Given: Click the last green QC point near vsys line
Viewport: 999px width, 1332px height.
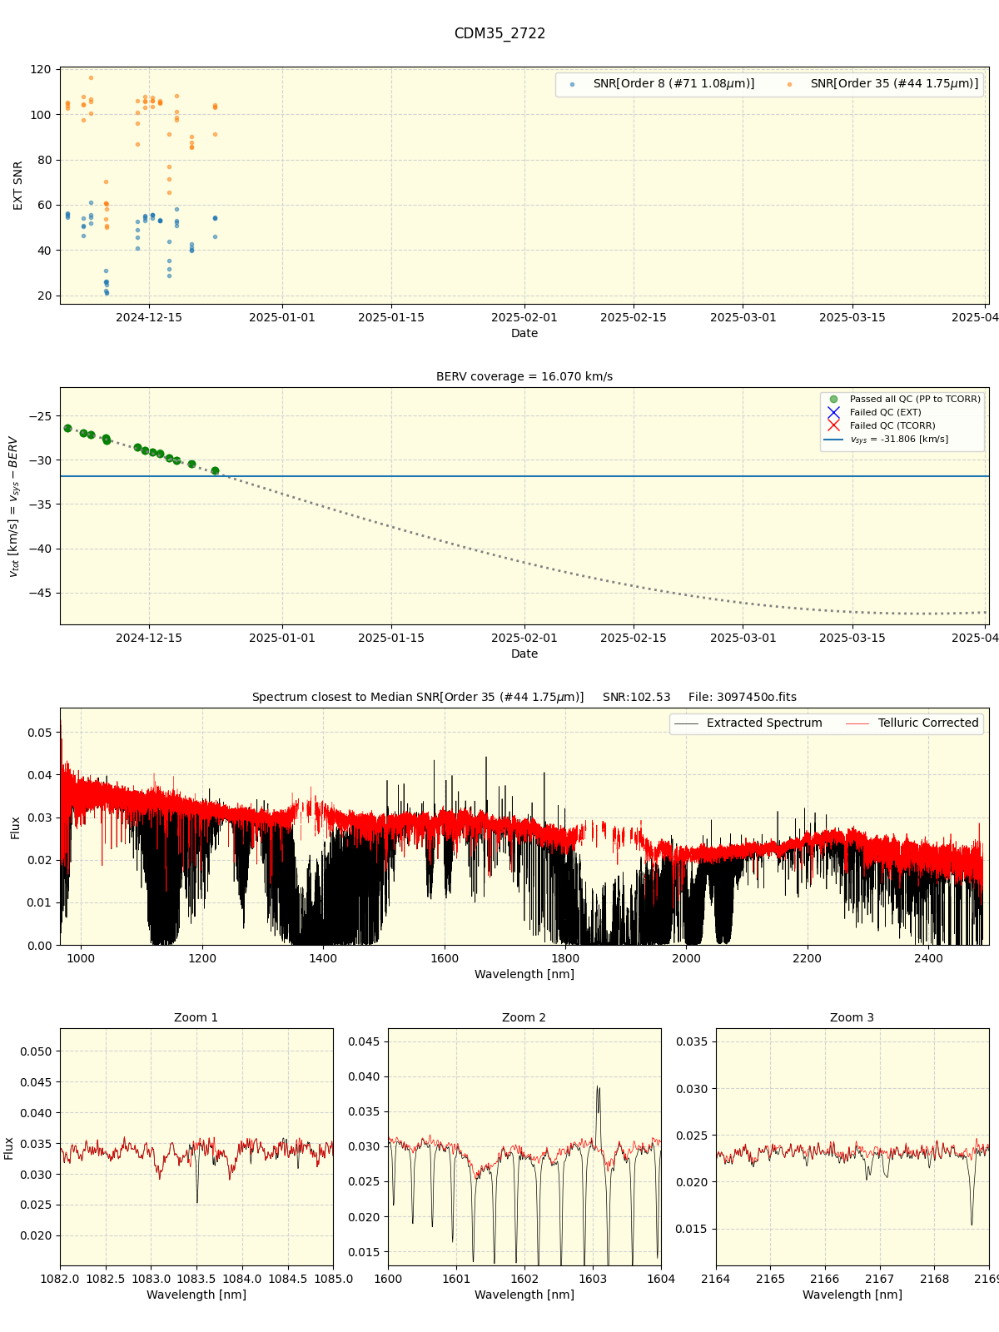Looking at the screenshot, I should tap(215, 470).
